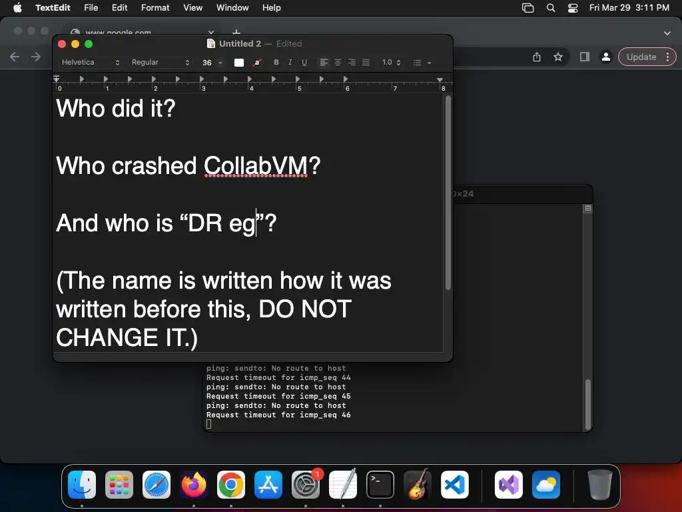
Task: Click Chrome's Update button
Action: (x=641, y=57)
